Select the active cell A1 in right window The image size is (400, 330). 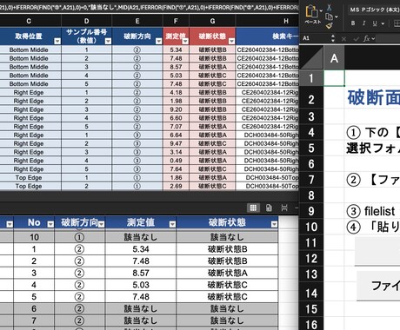click(334, 78)
